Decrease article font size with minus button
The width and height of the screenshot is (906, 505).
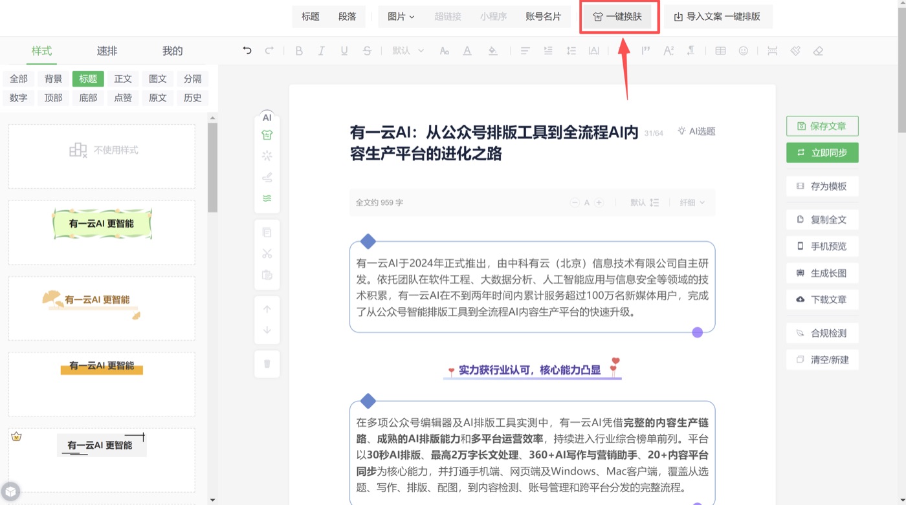click(x=575, y=202)
